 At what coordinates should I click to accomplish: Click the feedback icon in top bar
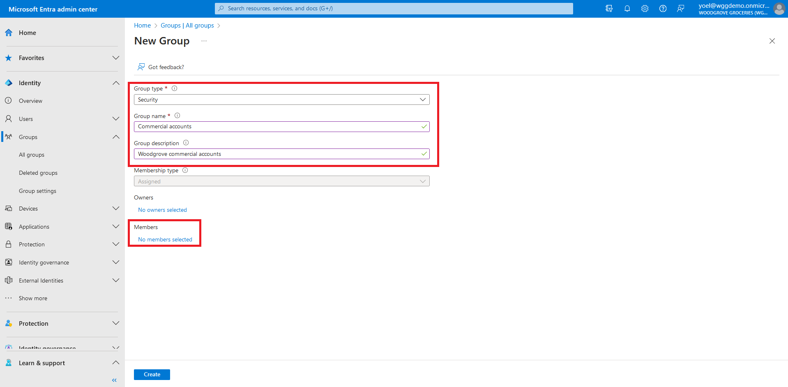tap(681, 9)
